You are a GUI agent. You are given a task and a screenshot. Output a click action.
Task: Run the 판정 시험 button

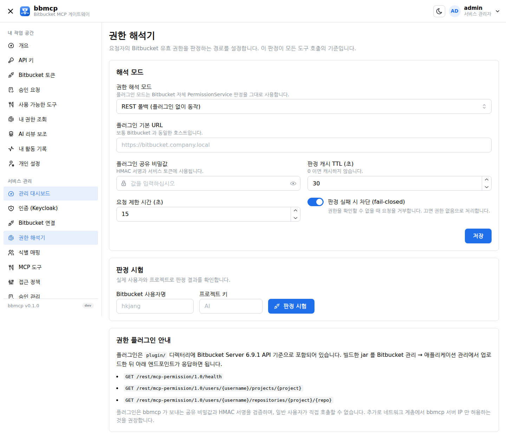click(291, 306)
